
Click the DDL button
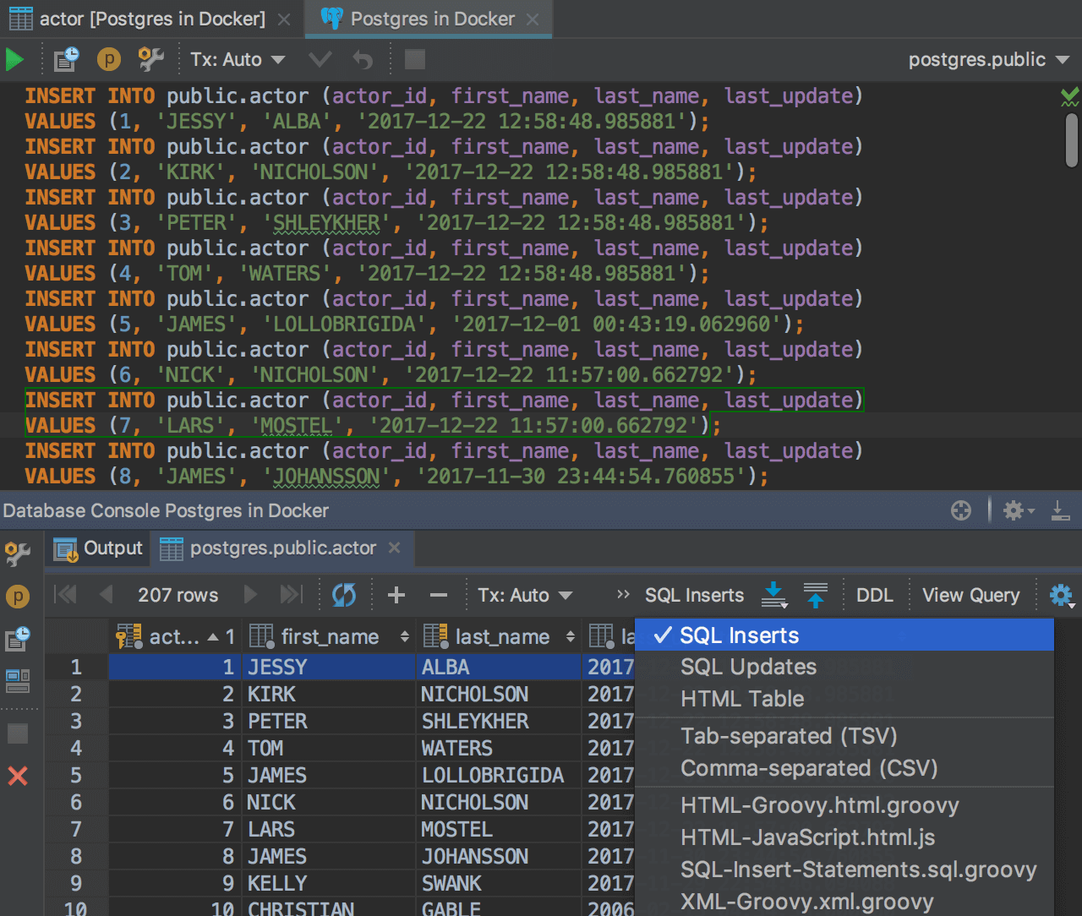click(x=874, y=595)
